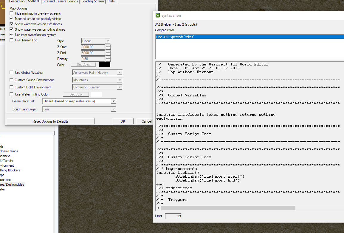
Task: Click the '//! endusercode' line
Action: pyautogui.click(x=174, y=188)
